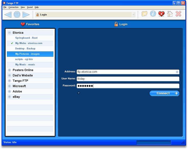188x149 pixels.
Task: Click the Favorites heart header icon
Action: 23,24
